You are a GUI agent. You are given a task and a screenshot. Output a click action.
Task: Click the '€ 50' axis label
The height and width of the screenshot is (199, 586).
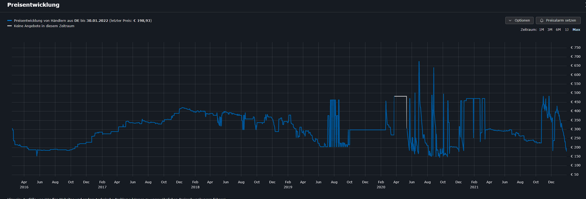pyautogui.click(x=575, y=175)
